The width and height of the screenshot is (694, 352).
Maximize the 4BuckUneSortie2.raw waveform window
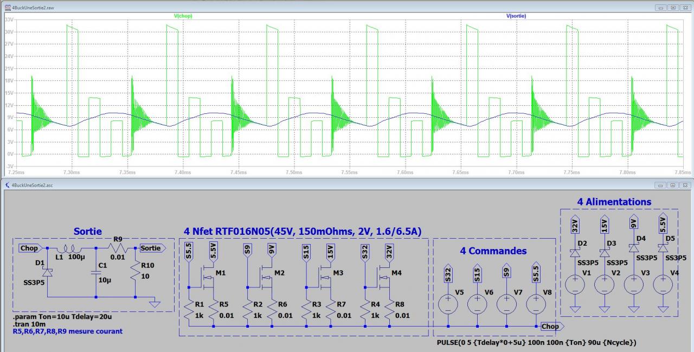click(x=673, y=8)
